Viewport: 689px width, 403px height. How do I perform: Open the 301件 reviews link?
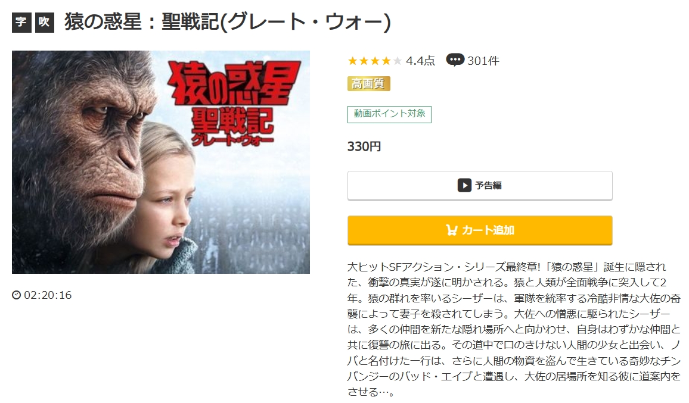tap(483, 61)
